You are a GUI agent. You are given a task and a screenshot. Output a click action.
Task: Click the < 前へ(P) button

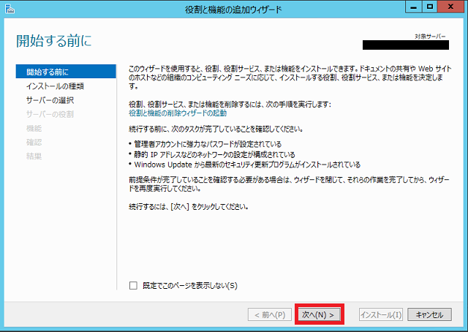pos(267,314)
